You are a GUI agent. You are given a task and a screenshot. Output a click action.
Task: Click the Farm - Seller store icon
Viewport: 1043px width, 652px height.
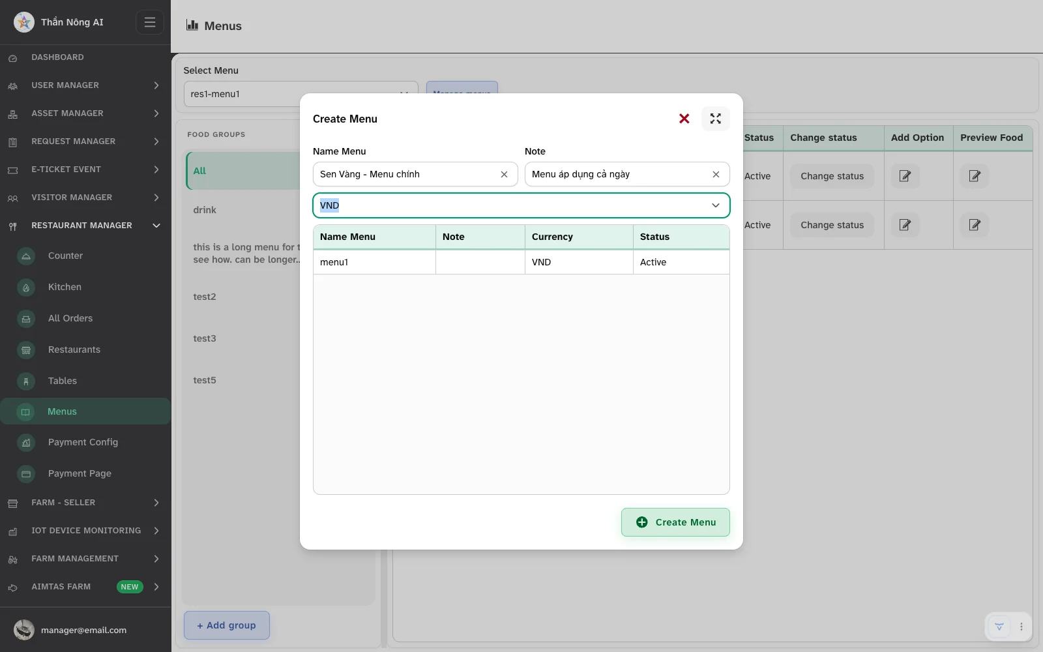(x=12, y=503)
